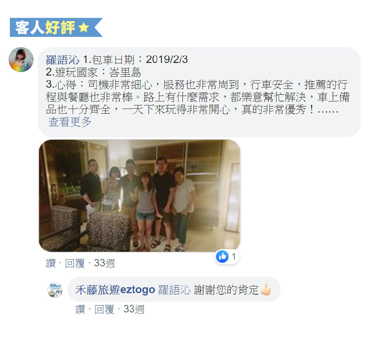Screen dimensions: 372x338
Task: Open 羅語沁's round profile avatar
Action: [x=21, y=59]
